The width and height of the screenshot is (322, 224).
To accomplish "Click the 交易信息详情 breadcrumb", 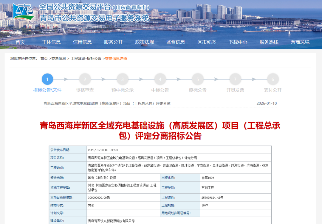I will point(116,59).
